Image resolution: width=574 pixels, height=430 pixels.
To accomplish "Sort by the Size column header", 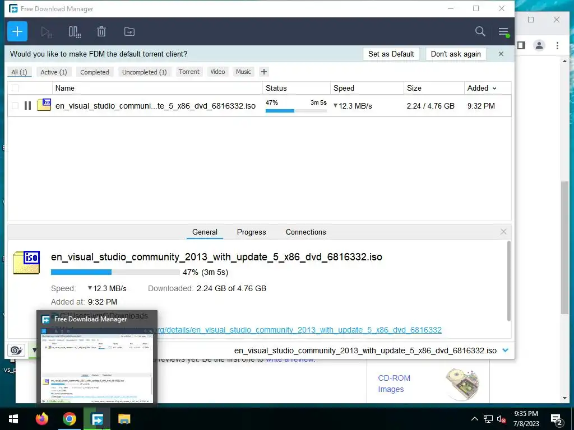I will [434, 88].
